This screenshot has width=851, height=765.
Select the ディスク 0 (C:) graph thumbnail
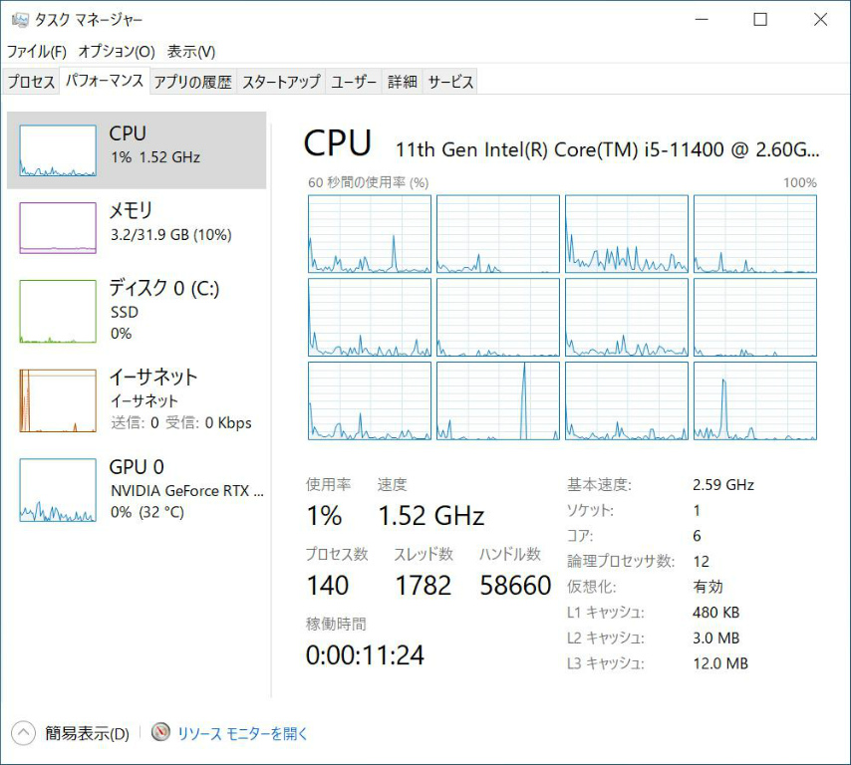click(x=58, y=311)
